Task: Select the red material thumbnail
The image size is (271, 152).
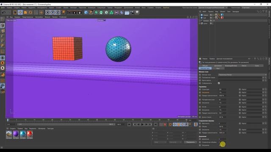Action: [x=30, y=134]
